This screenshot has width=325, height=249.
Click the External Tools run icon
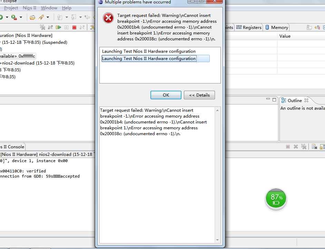pyautogui.click(x=14, y=17)
